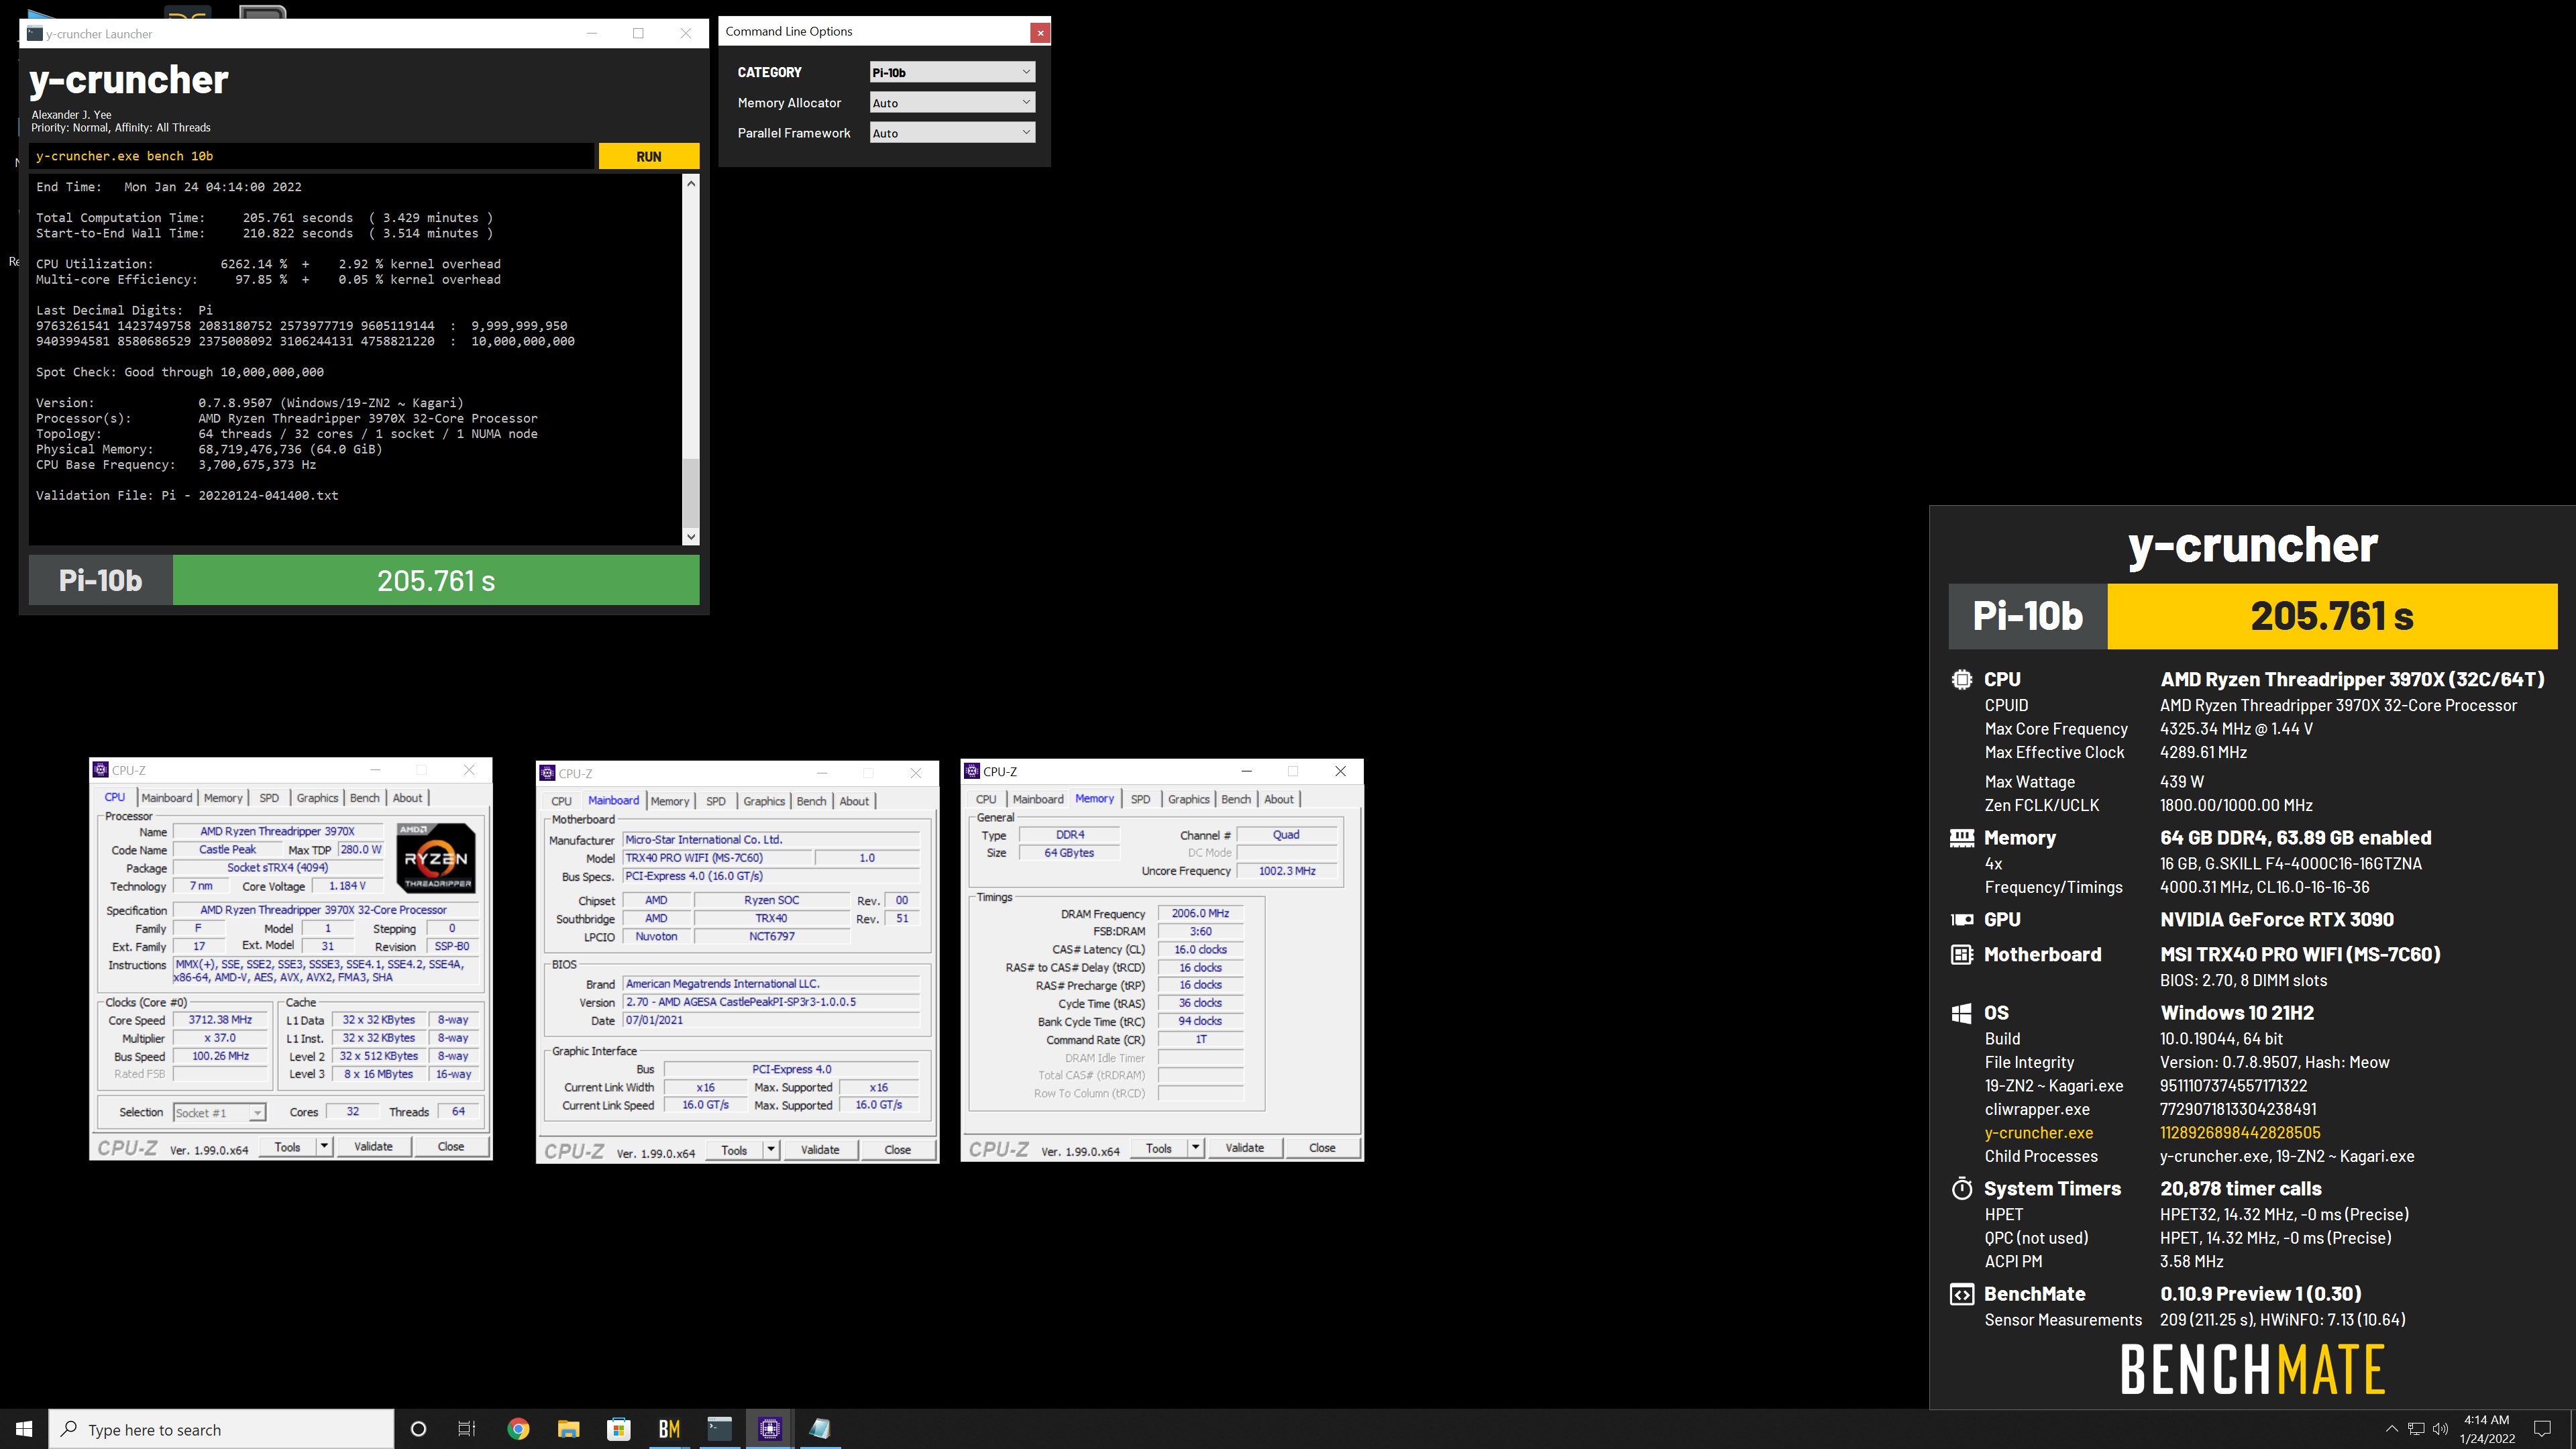Click down arrow of y-cruncher output scrollbar
2576x1449 pixels.
690,537
